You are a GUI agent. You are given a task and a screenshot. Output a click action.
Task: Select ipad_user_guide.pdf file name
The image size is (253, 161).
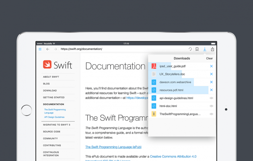coord(173,66)
